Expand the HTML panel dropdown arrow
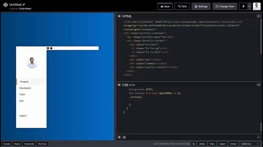The width and height of the screenshot is (263, 147). (258, 16)
